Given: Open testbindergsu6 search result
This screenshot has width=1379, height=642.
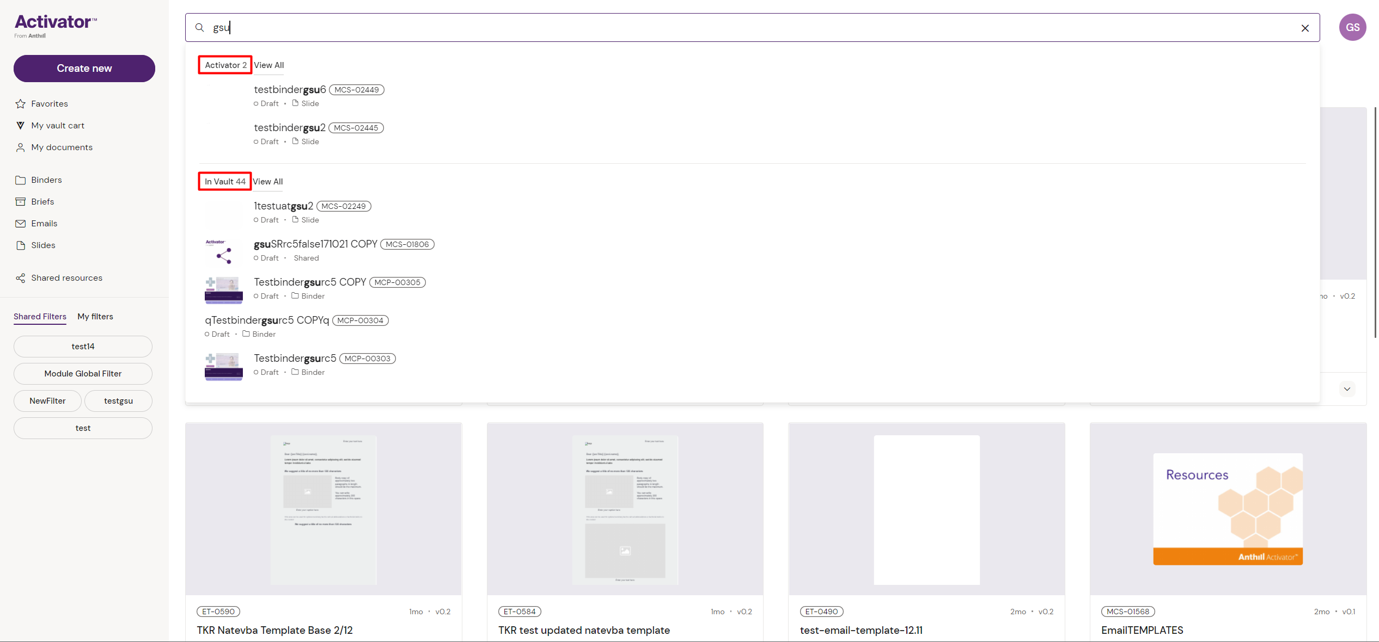Looking at the screenshot, I should (290, 90).
